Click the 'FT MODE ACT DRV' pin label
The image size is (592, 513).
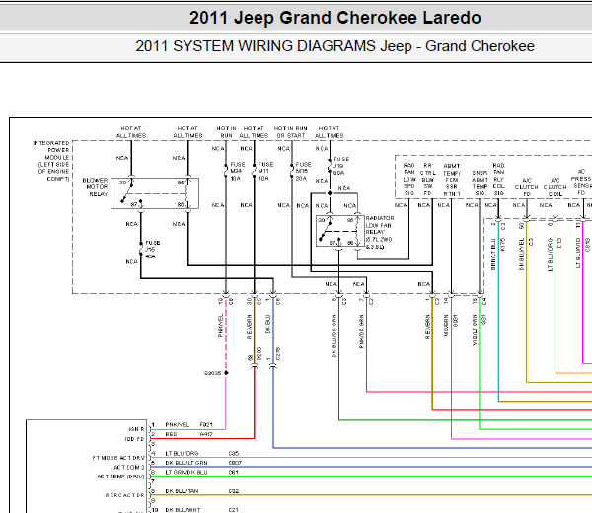point(118,458)
